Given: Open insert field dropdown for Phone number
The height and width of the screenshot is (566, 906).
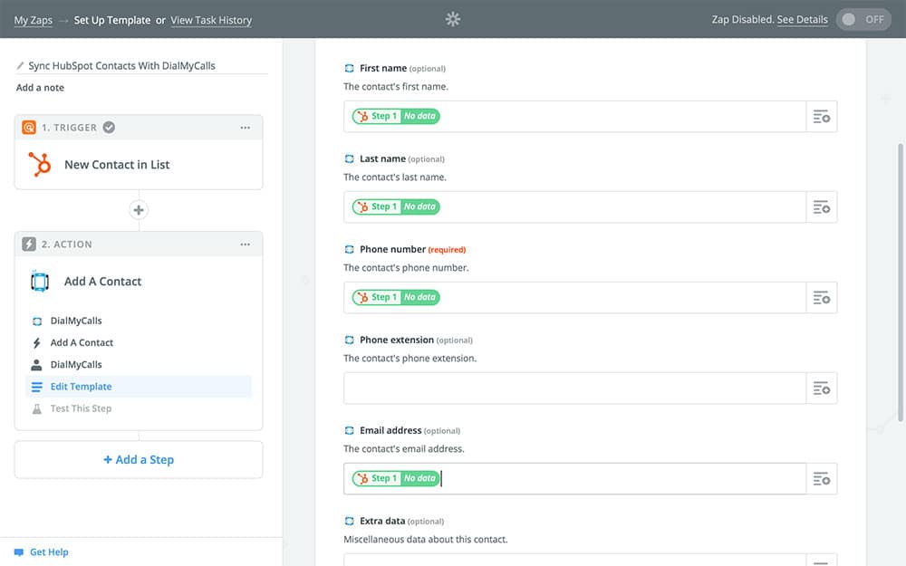Looking at the screenshot, I should click(822, 298).
